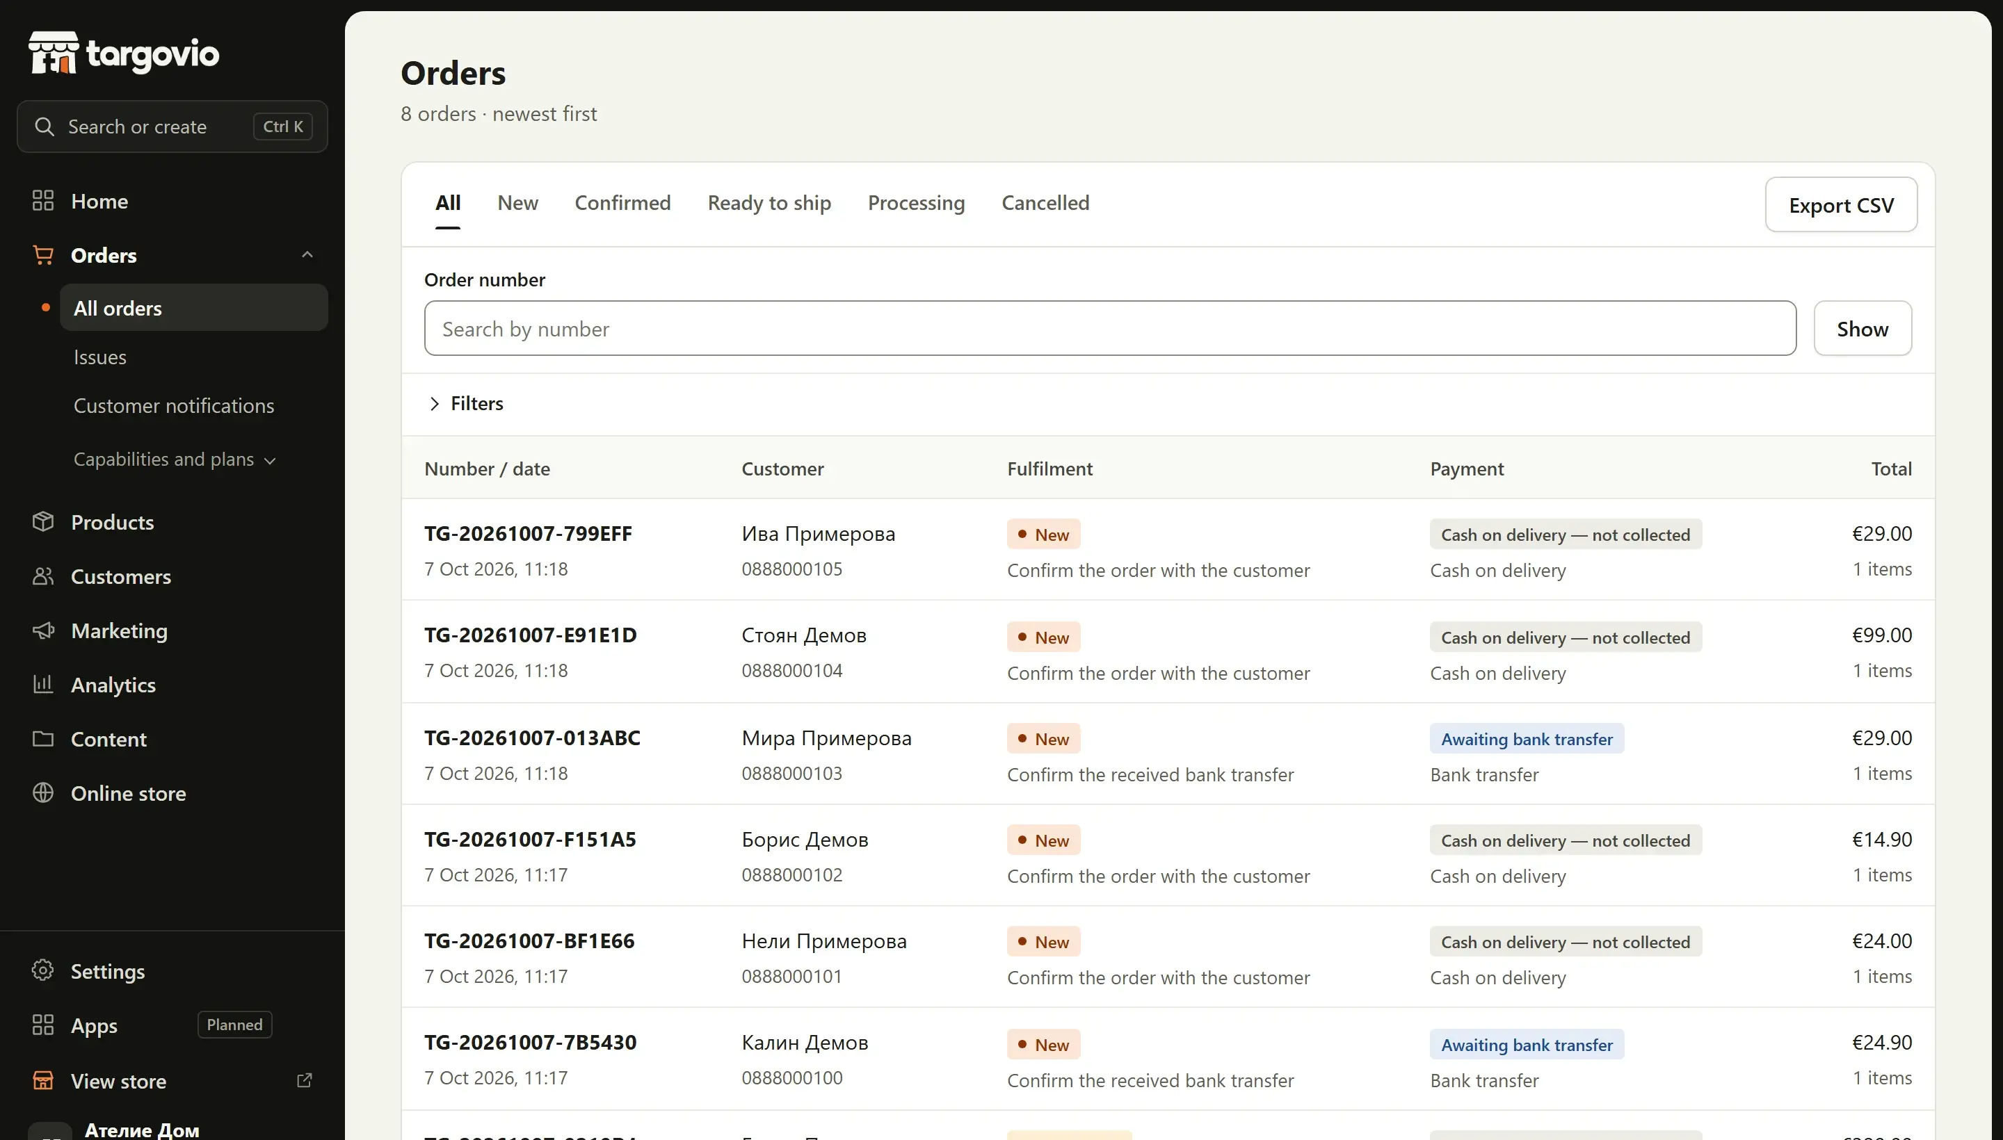This screenshot has width=2003, height=1140.
Task: Open order TG-20261007-7B5430
Action: tap(531, 1042)
